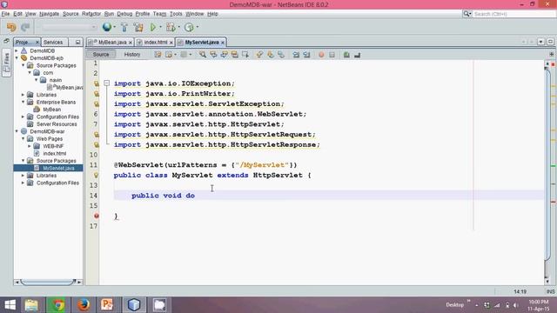Click the green Run Project arrow
The height and width of the screenshot is (313, 557).
pos(153,27)
